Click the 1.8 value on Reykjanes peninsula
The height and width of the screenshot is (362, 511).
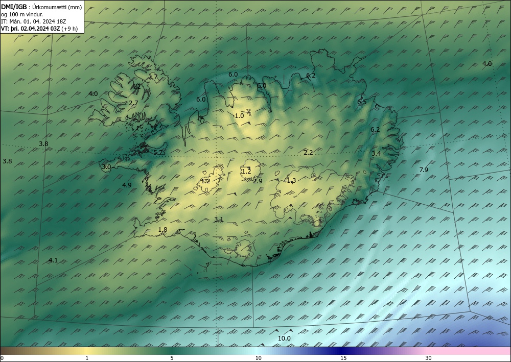point(162,230)
